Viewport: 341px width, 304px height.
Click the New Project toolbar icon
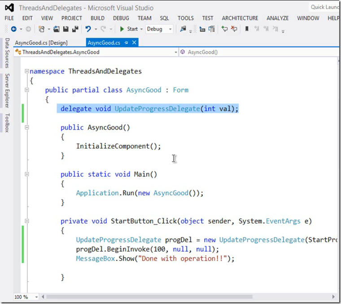coord(41,29)
